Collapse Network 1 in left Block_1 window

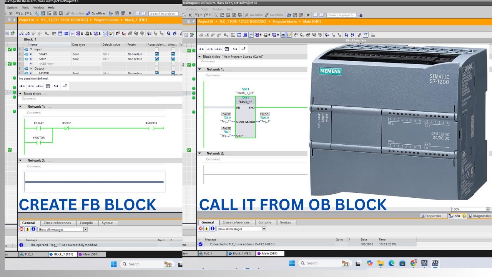(x=20, y=107)
